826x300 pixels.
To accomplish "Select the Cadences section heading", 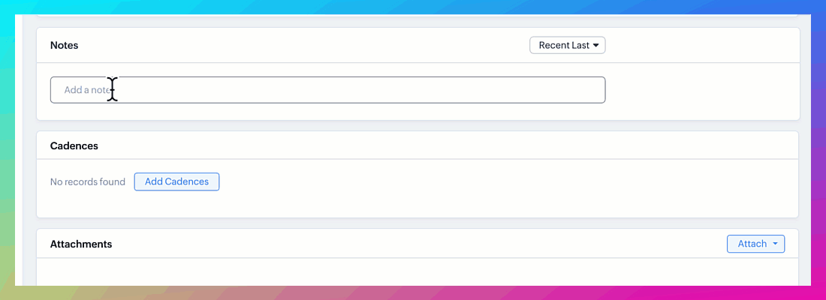I will [74, 145].
